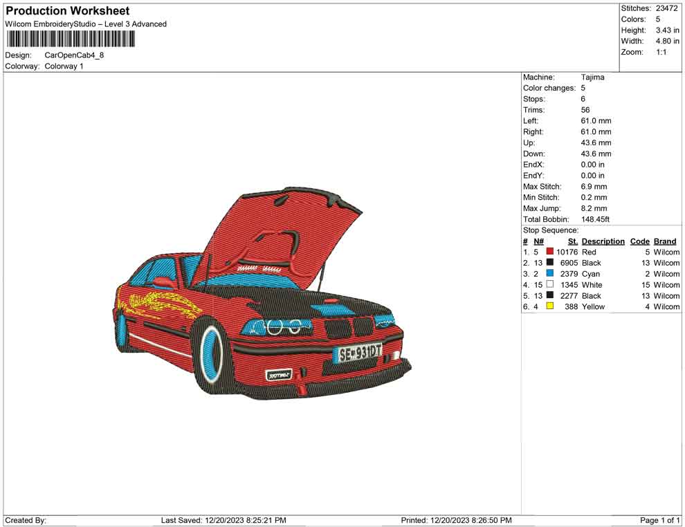Click the Red description in stop sequence

tap(589, 252)
